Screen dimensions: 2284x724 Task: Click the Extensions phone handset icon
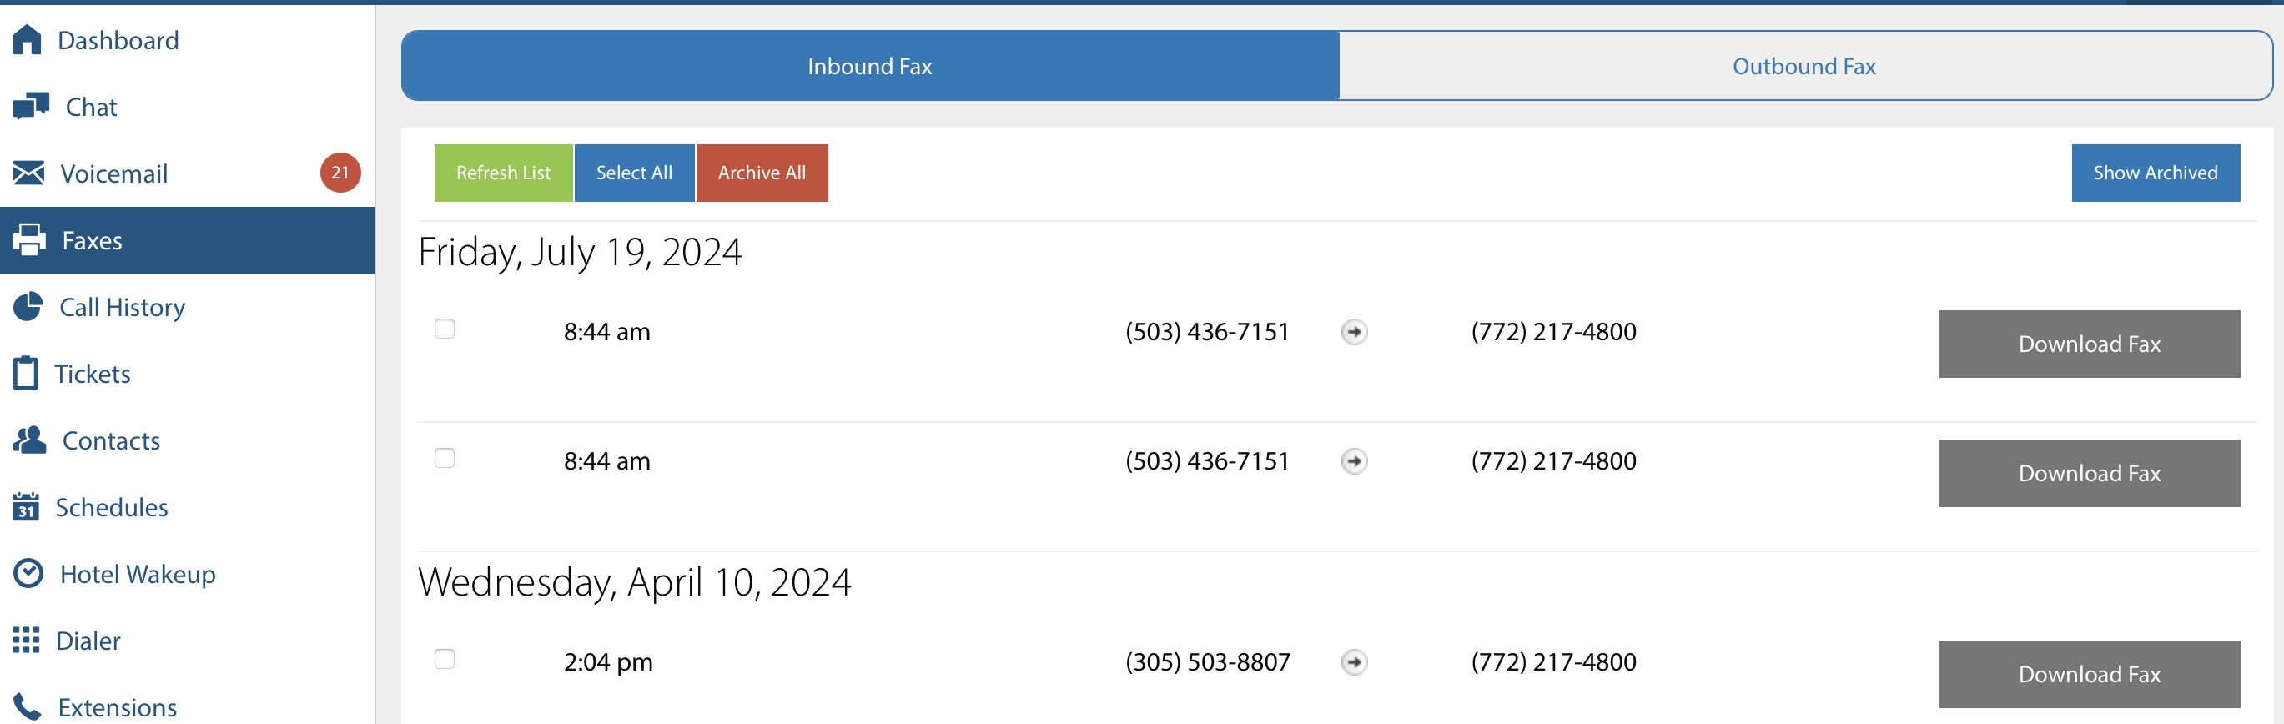pyautogui.click(x=28, y=706)
